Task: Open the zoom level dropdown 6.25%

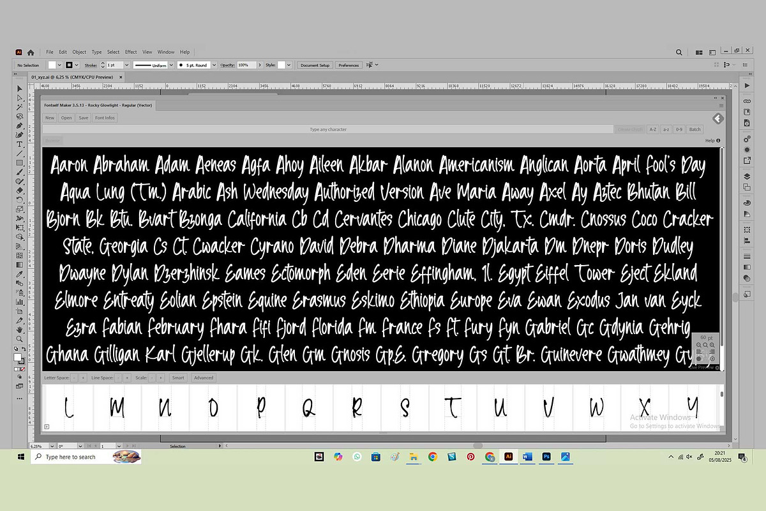Action: coord(52,446)
